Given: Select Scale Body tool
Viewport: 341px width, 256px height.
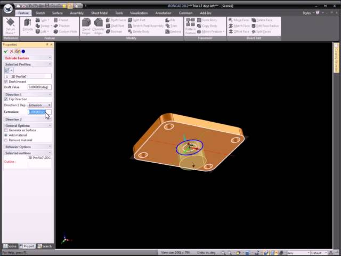Looking at the screenshot, I should point(207,20).
